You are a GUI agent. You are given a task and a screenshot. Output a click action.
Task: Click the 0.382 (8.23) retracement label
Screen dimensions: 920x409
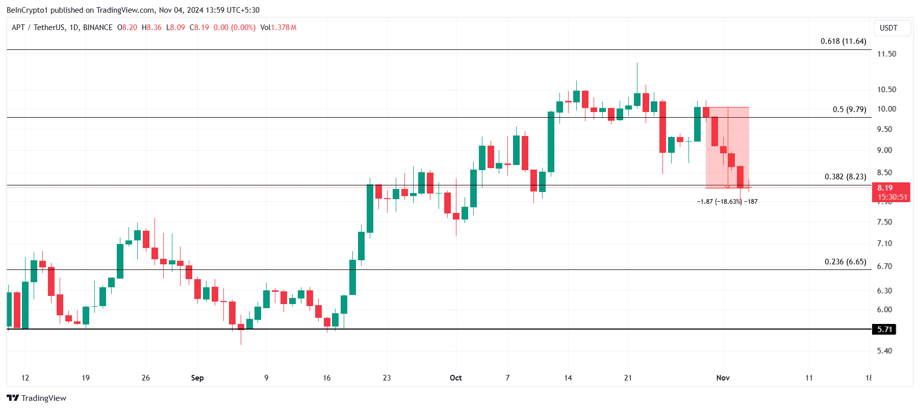click(x=845, y=177)
